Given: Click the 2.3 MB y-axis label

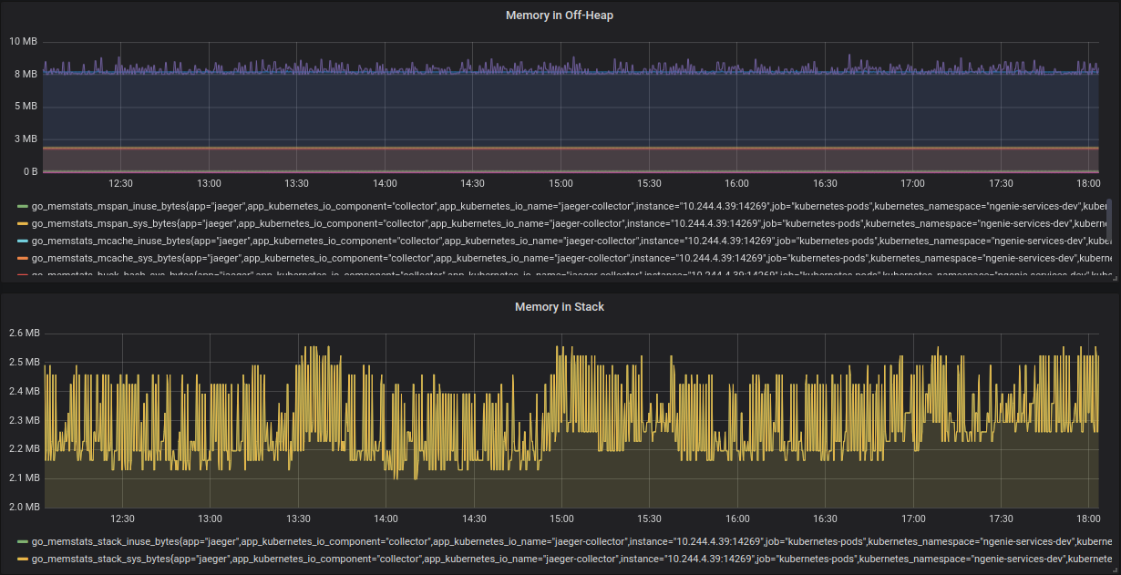Looking at the screenshot, I should tap(24, 420).
